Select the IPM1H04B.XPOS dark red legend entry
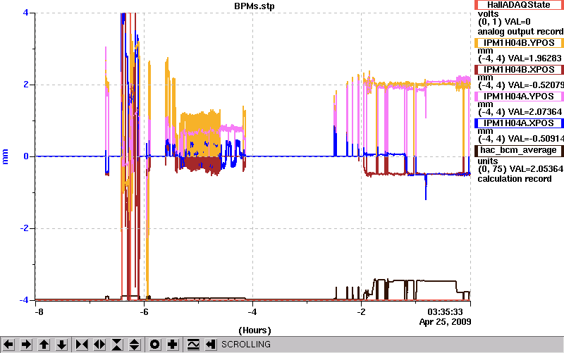This screenshot has height=353, width=564. (519, 69)
